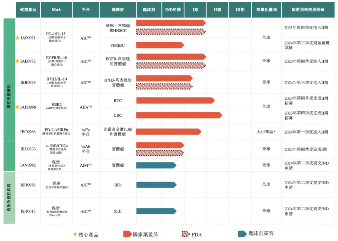Click the 2024年第三季度進入II期 milestone
The height and width of the screenshot is (241, 338).
tap(306, 83)
